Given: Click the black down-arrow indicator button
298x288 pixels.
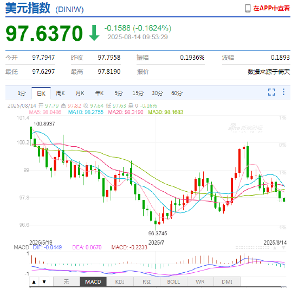Looking at the screenshot, I should tap(44, 281).
